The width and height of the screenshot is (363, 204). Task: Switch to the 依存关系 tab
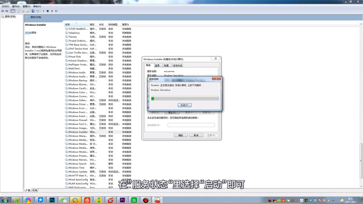178,65
